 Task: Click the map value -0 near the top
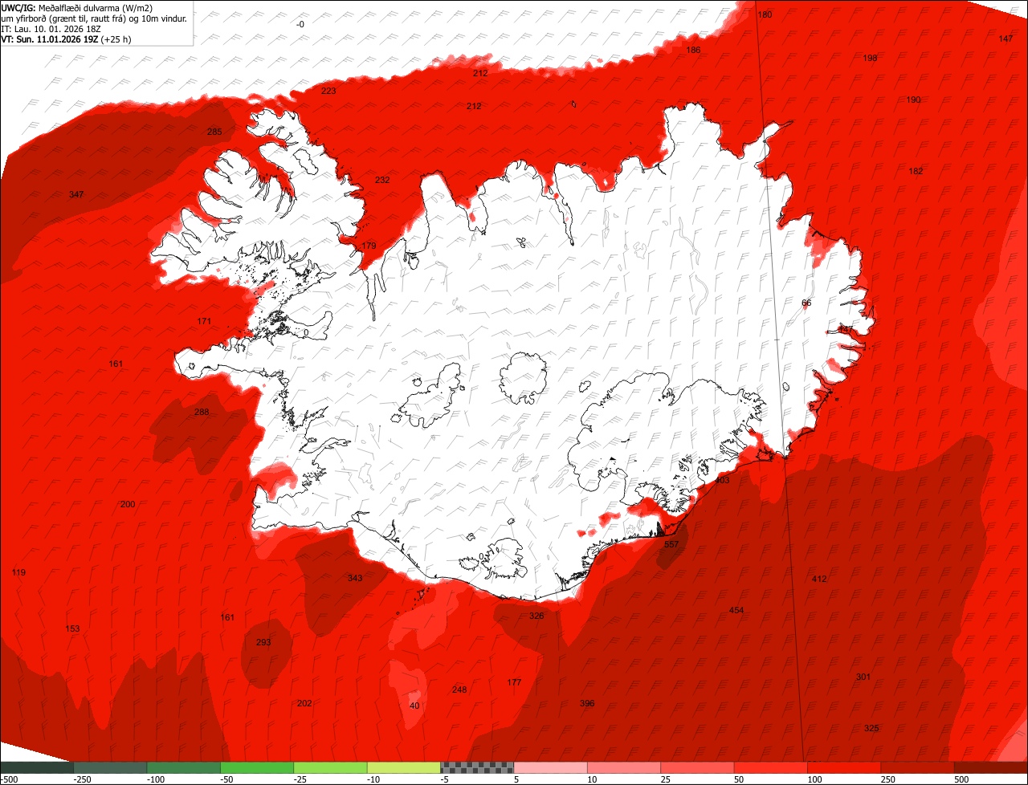coord(300,24)
